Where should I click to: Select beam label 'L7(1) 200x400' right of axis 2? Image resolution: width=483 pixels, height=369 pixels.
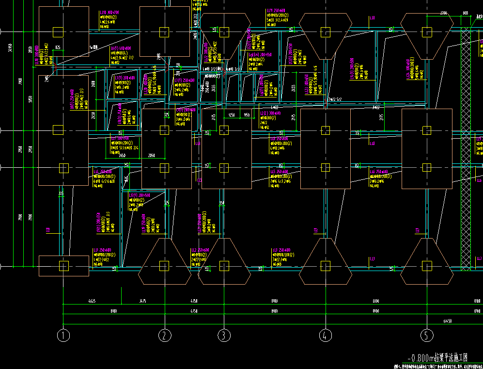[186, 110]
